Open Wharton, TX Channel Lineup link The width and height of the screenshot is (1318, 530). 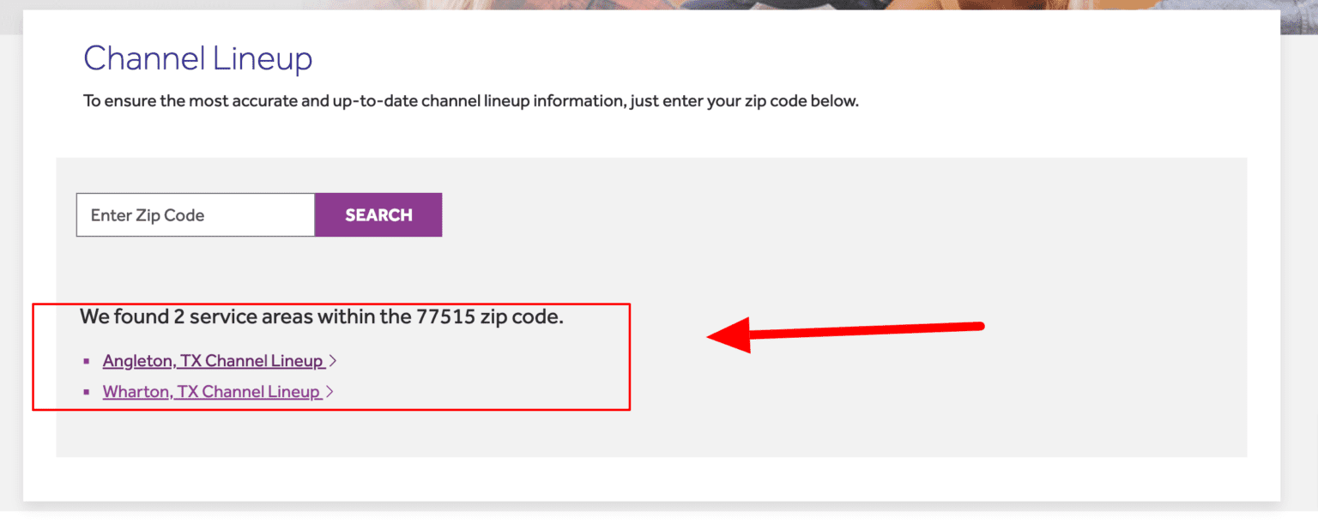click(212, 392)
